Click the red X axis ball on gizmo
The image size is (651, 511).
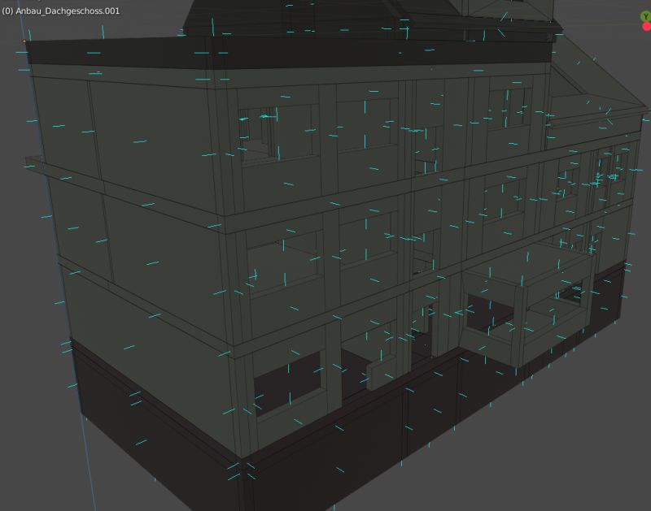pos(645,26)
